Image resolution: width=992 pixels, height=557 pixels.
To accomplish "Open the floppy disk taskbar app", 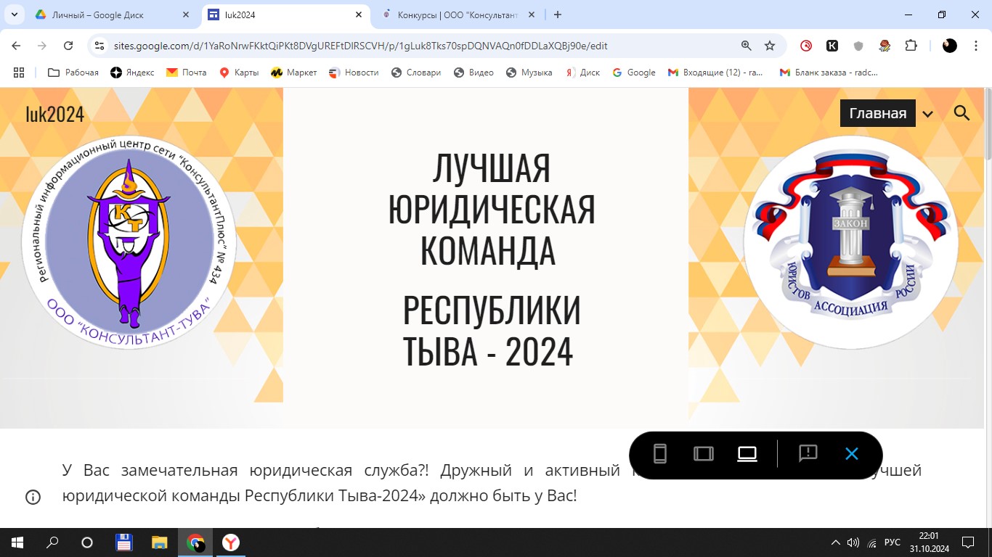I will 123,542.
